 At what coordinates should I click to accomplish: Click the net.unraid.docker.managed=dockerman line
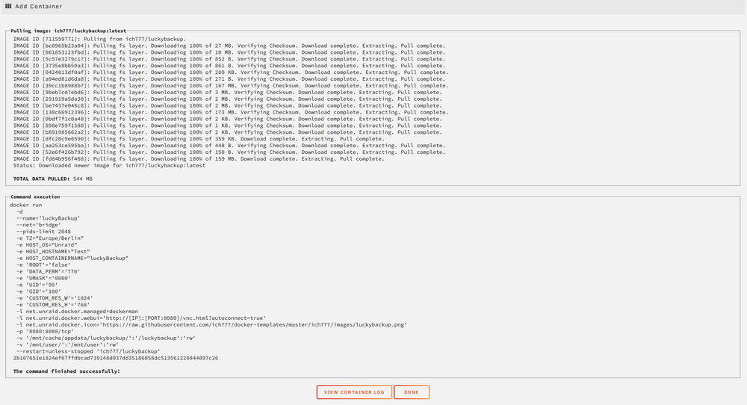coord(77,312)
